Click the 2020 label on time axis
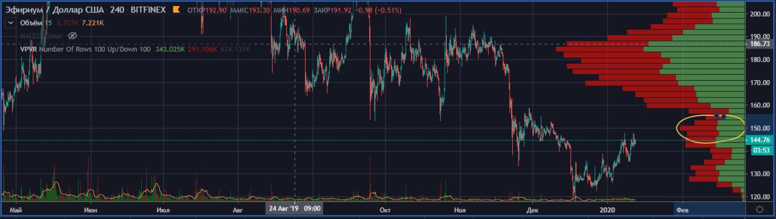 pyautogui.click(x=608, y=209)
